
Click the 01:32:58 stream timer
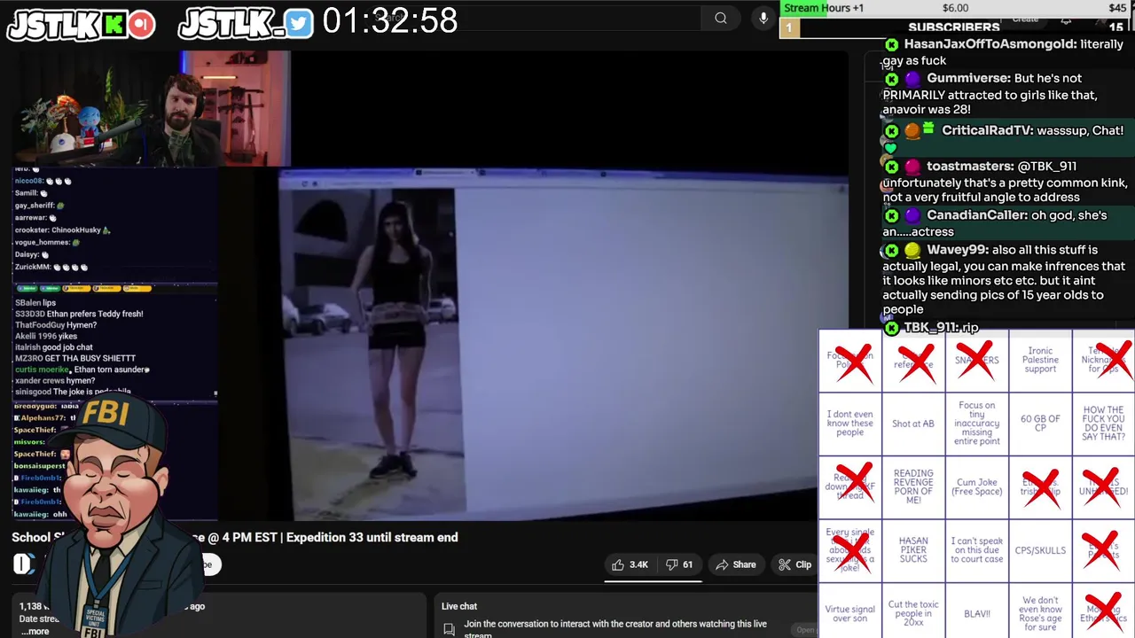tap(390, 20)
